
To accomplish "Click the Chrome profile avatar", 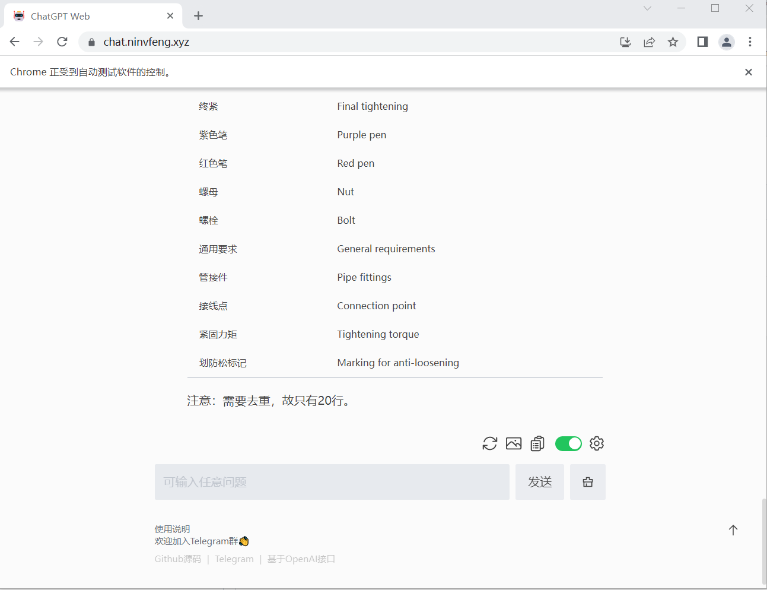I will coord(726,42).
